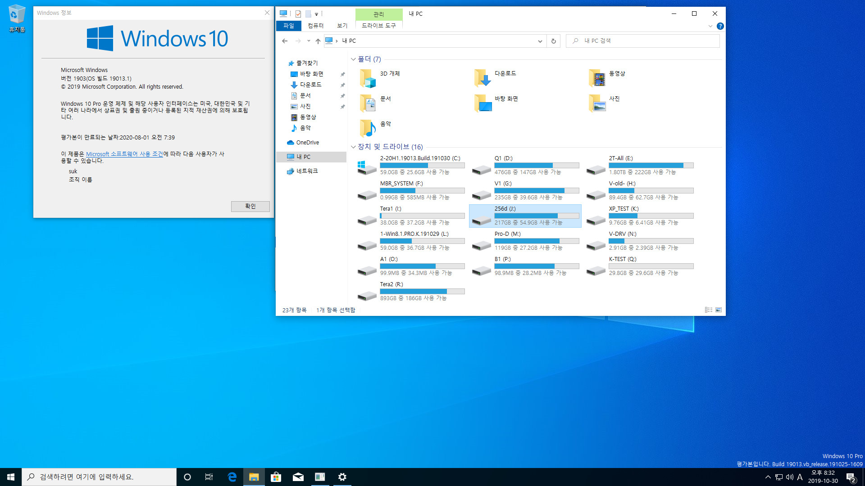Select 네트워크 in the navigation pane
The width and height of the screenshot is (865, 486).
tap(307, 171)
